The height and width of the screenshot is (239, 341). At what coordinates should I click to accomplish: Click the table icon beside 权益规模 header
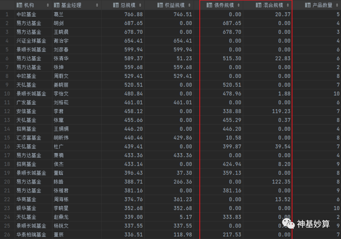point(160,5)
